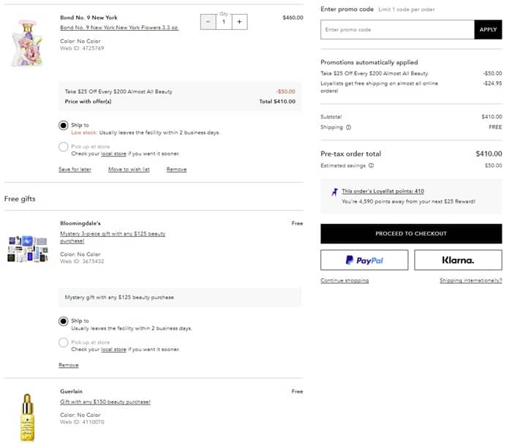Select Pick up at store for perfume
Viewport: 512px width, 444px height.
coord(64,147)
